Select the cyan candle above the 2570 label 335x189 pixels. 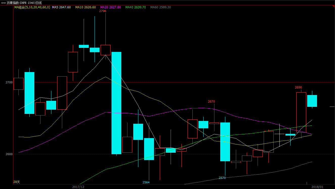point(225,142)
